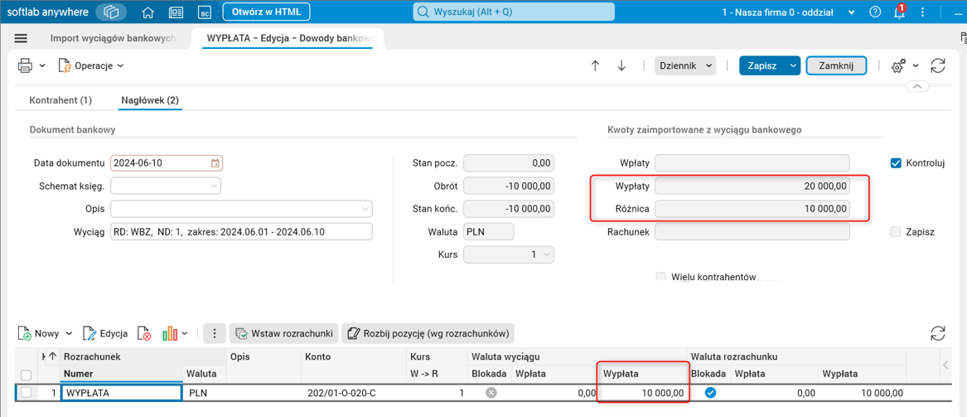The image size is (967, 417).
Task: Click the Wyciąg text field
Action: [x=242, y=231]
